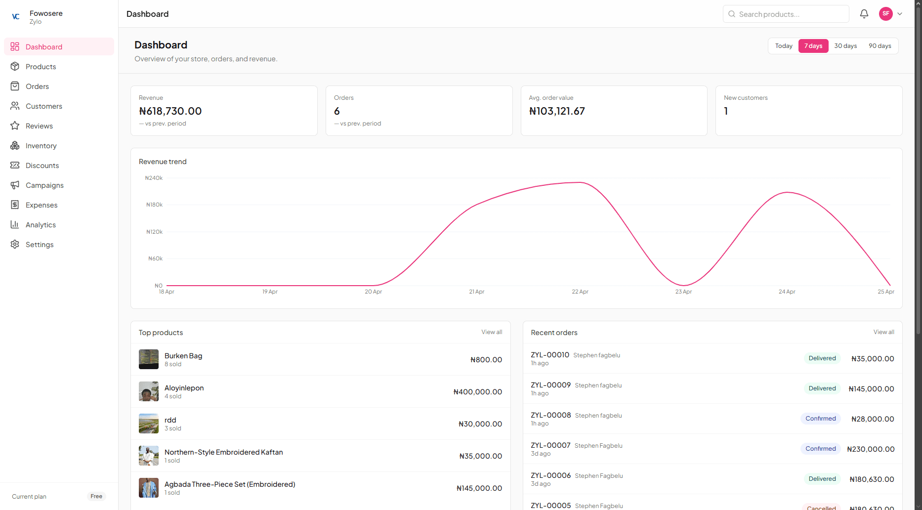Click the 22 Apr chart axis label
This screenshot has width=922, height=510.
580,292
